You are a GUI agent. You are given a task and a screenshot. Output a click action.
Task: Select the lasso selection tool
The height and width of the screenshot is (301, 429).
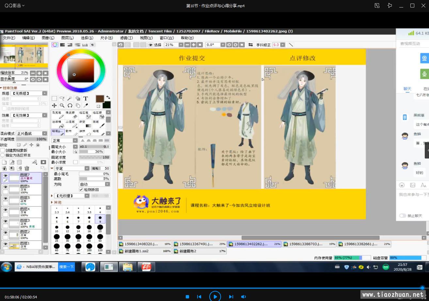click(62, 98)
